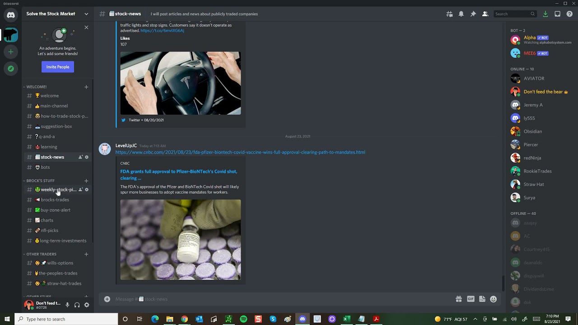578x325 pixels.
Task: Open Spotify from the Windows taskbar
Action: click(x=243, y=319)
